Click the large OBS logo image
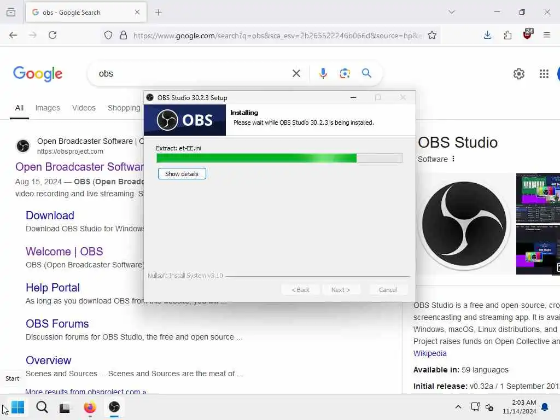Image resolution: width=560 pixels, height=420 pixels. [464, 224]
